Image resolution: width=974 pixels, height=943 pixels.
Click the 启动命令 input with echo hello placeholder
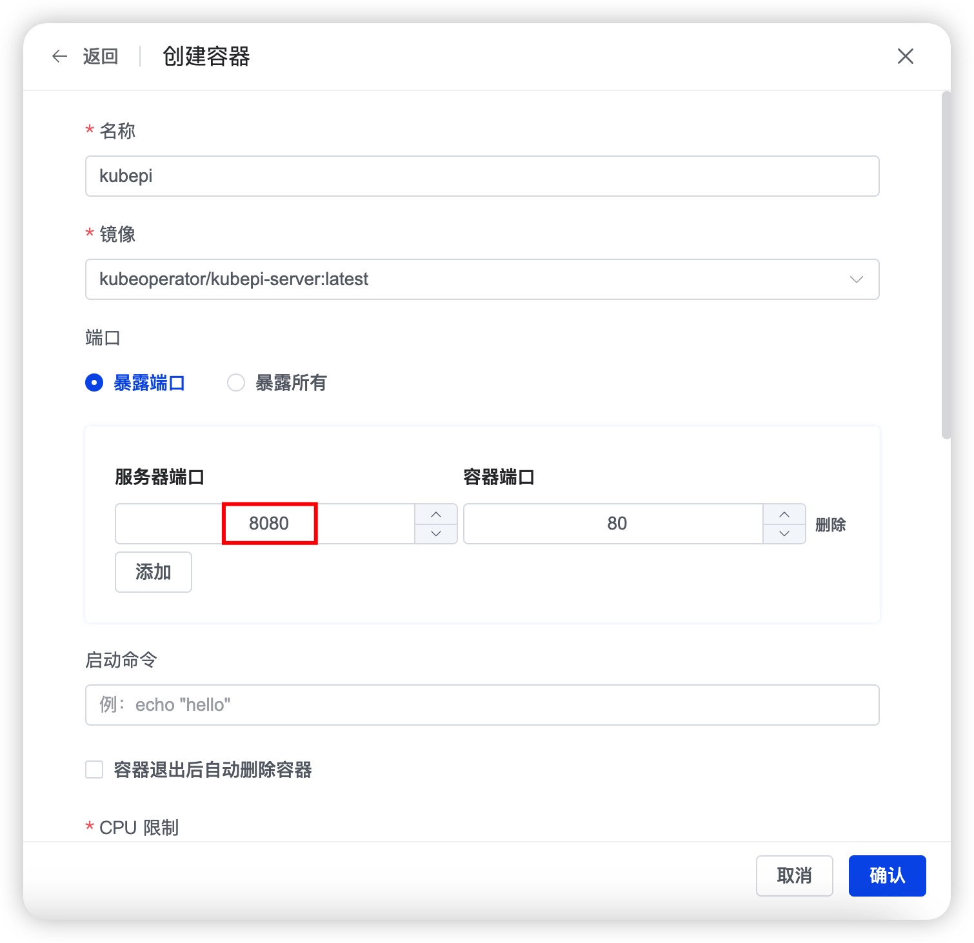pos(482,705)
